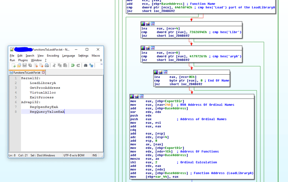
Task: Click the Redo arrow icon
Action: tap(78, 66)
